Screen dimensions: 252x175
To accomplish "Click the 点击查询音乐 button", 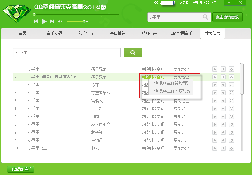I will tap(227, 17).
